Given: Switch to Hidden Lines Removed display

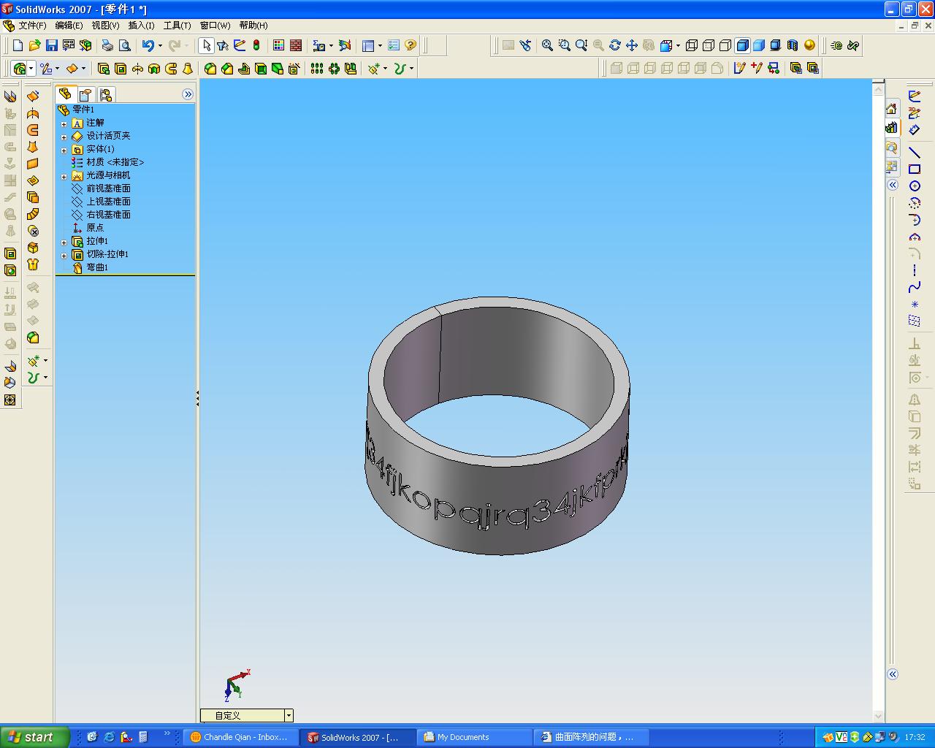Looking at the screenshot, I should (x=725, y=45).
